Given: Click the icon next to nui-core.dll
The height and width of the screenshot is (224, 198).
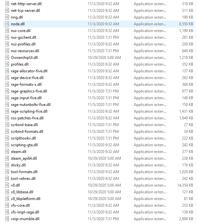Looking at the screenshot, I should (7, 31).
